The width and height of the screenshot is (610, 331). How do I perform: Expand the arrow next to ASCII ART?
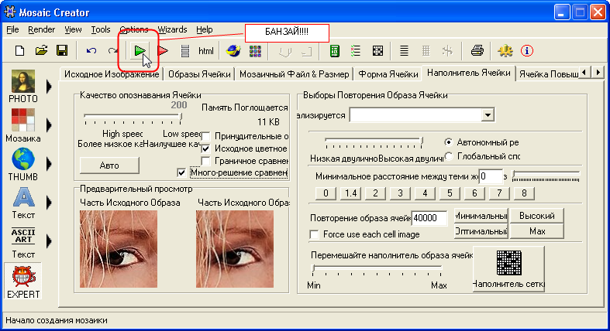[x=49, y=241]
